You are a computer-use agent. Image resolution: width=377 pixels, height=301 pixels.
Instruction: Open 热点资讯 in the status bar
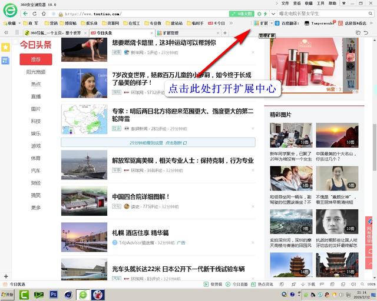262,284
